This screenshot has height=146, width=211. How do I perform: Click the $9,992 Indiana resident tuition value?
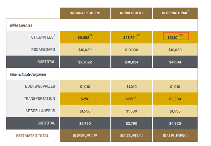click(x=84, y=38)
